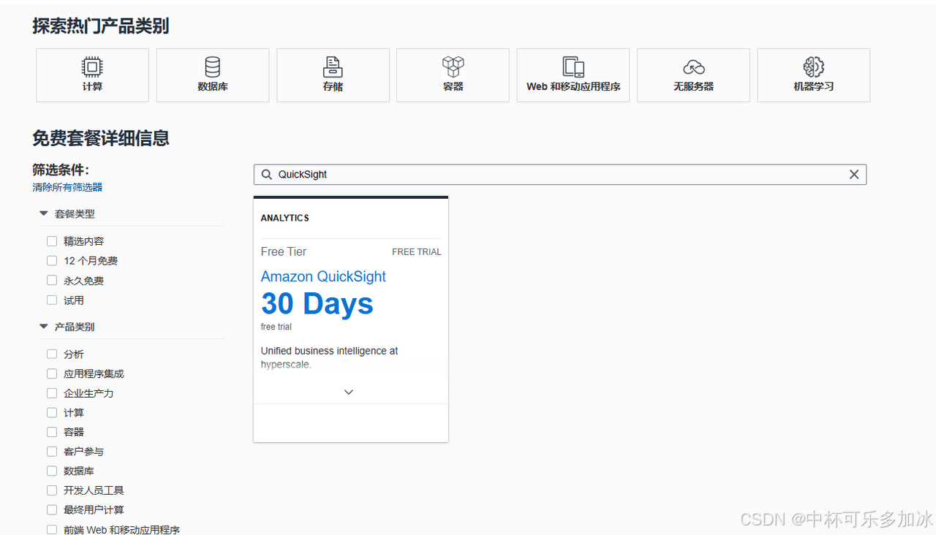
Task: Check the 客户参与 category filter
Action: pyautogui.click(x=52, y=452)
